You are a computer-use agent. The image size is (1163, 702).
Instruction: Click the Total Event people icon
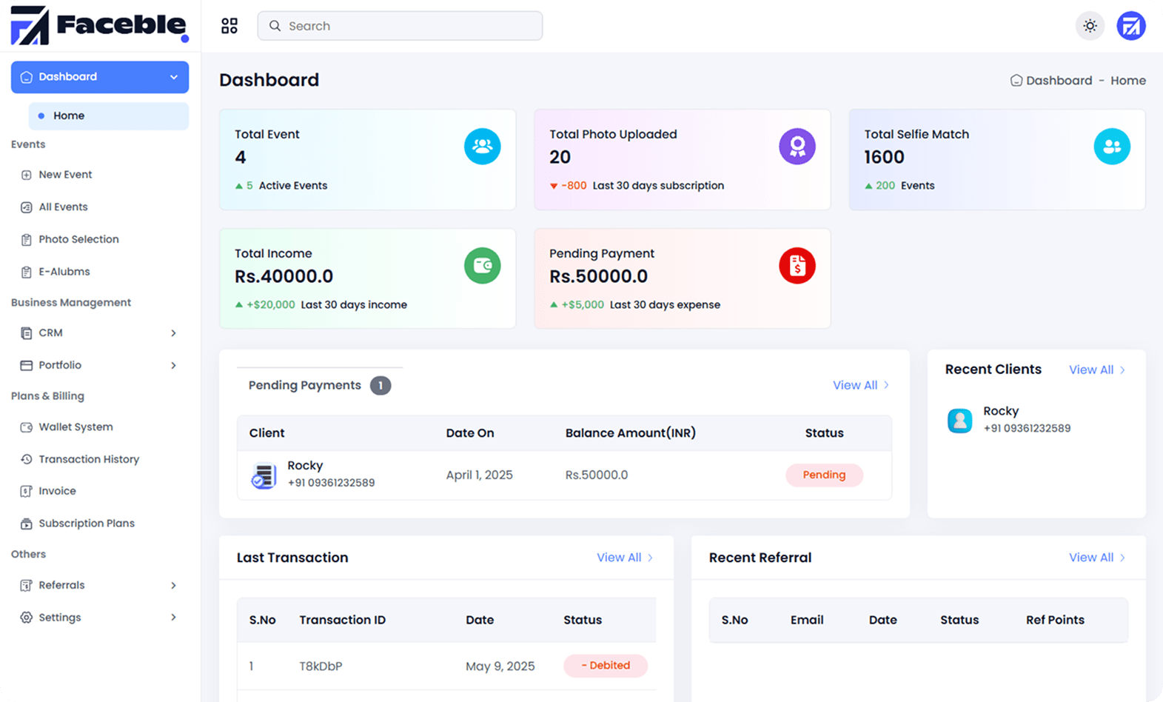(482, 147)
